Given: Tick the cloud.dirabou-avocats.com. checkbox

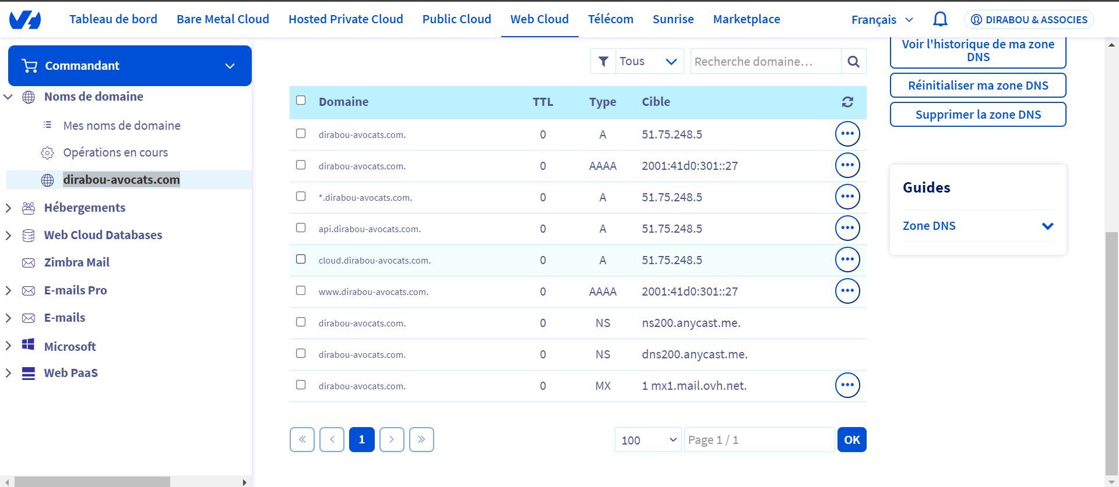Looking at the screenshot, I should click(301, 259).
